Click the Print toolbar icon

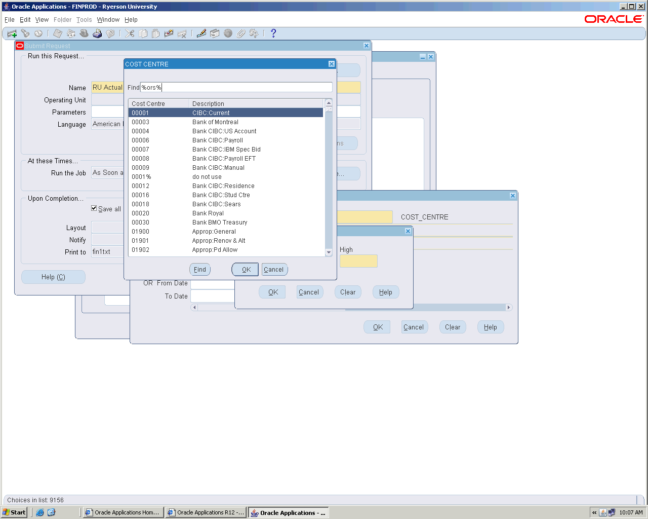[97, 33]
